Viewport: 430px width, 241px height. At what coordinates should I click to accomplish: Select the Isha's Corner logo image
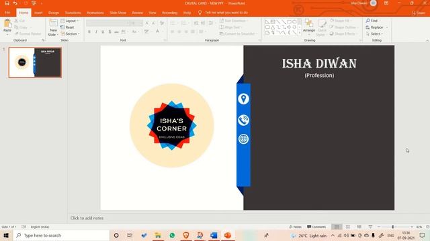(x=172, y=126)
